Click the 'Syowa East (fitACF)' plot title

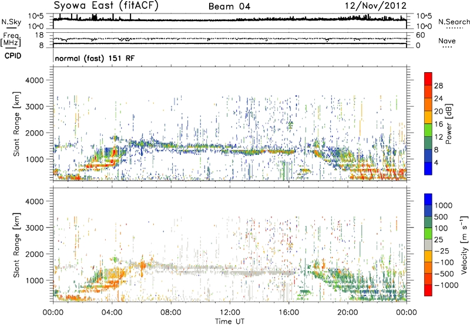coord(106,6)
